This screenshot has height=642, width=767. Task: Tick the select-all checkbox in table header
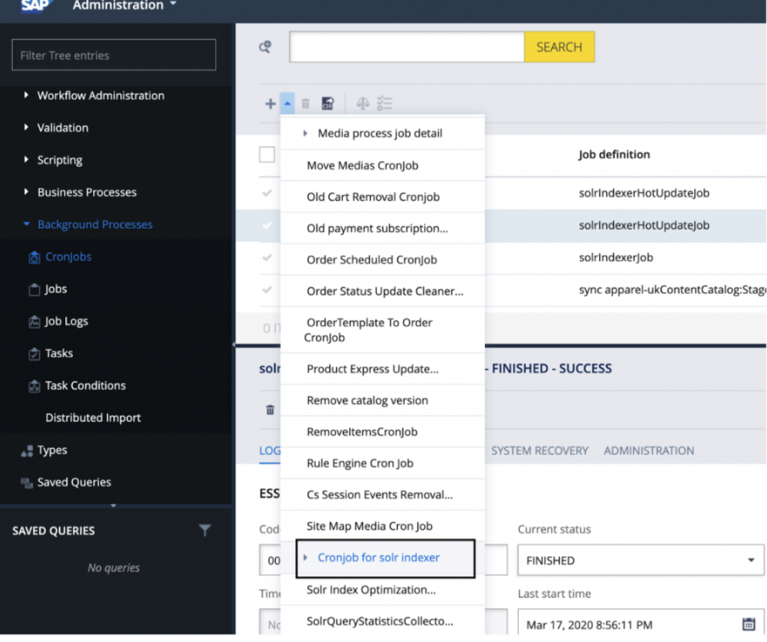267,155
